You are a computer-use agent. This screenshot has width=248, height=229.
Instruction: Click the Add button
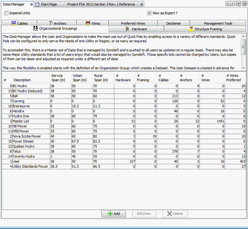click(x=114, y=214)
